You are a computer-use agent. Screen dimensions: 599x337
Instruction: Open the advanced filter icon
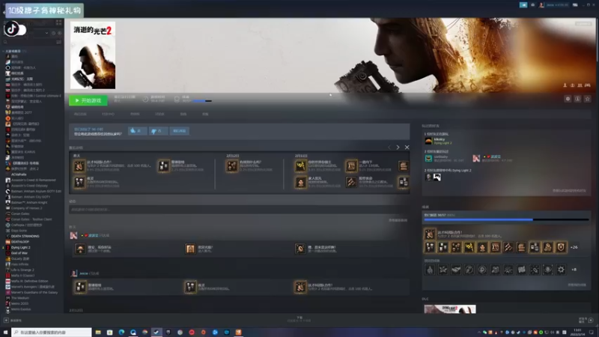[x=59, y=42]
